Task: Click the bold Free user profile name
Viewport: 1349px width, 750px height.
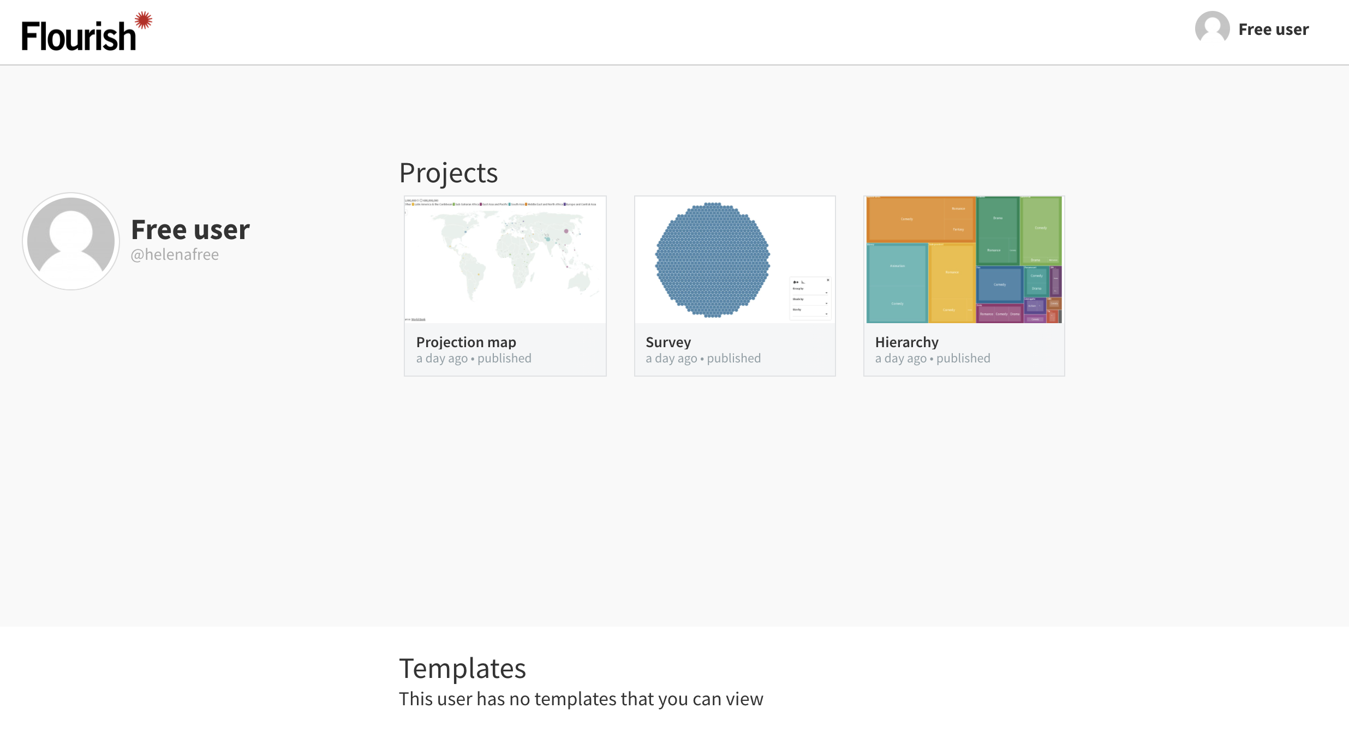Action: pyautogui.click(x=190, y=230)
